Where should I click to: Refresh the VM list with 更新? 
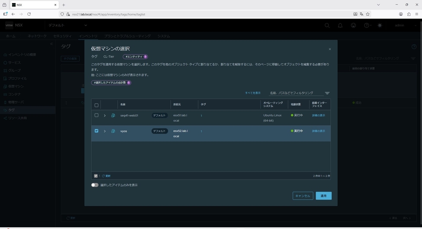(x=106, y=176)
